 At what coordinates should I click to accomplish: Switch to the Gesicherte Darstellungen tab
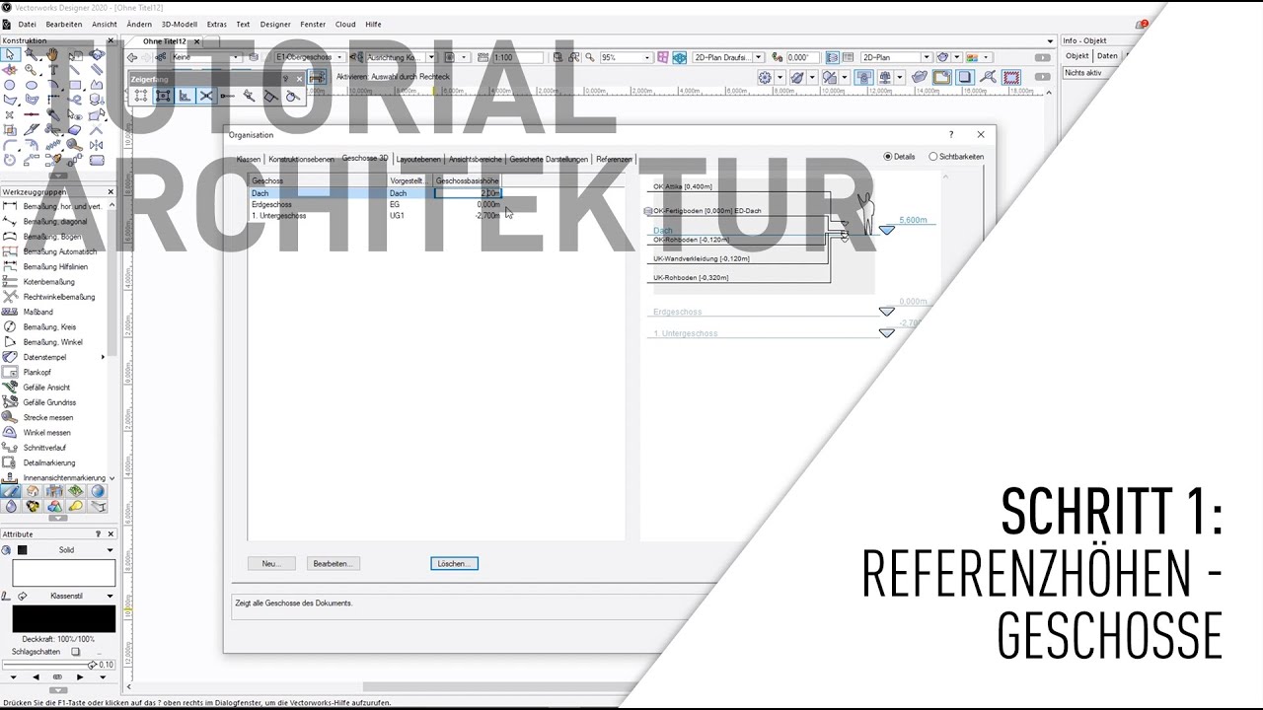coord(549,159)
